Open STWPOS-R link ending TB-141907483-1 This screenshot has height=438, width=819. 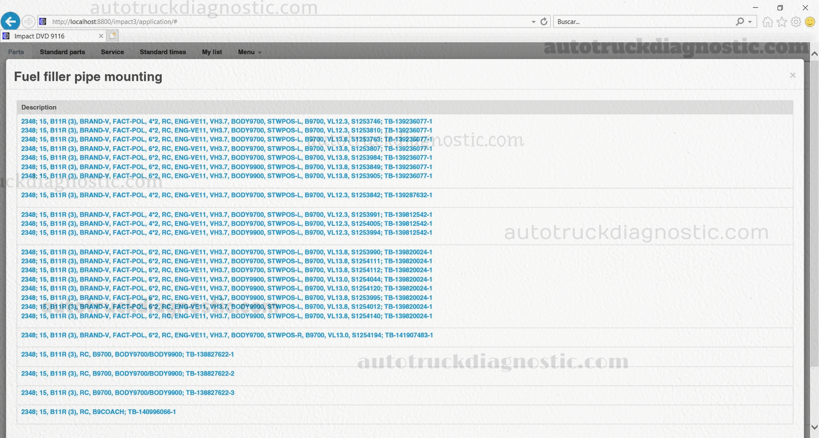[x=227, y=335]
